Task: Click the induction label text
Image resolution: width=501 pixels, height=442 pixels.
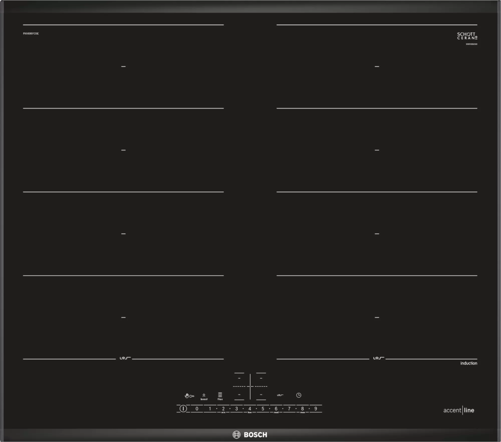Action: pyautogui.click(x=468, y=364)
